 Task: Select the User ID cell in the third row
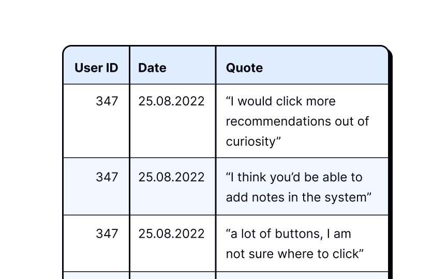tap(96, 243)
